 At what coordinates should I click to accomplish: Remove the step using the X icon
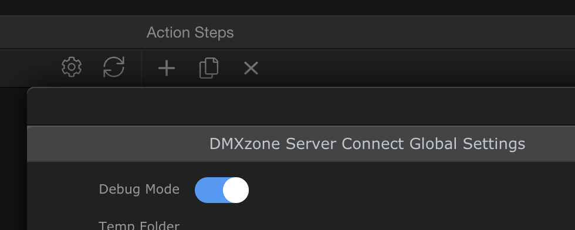coord(251,68)
